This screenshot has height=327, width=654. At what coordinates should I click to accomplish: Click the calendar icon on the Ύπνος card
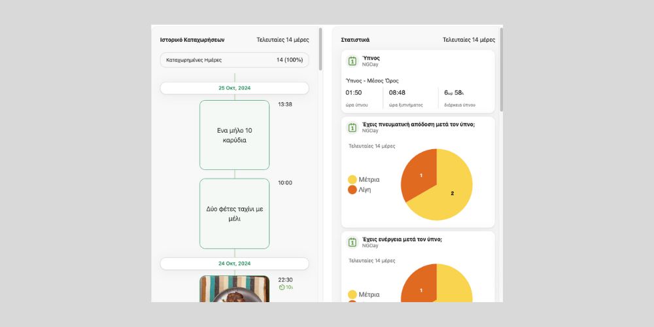pyautogui.click(x=352, y=61)
